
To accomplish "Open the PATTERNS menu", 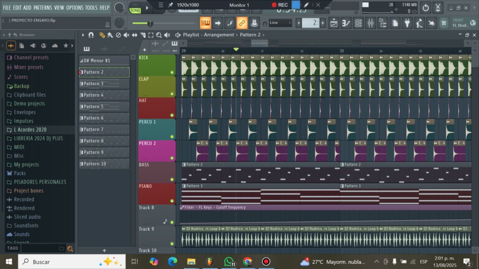I will (43, 7).
